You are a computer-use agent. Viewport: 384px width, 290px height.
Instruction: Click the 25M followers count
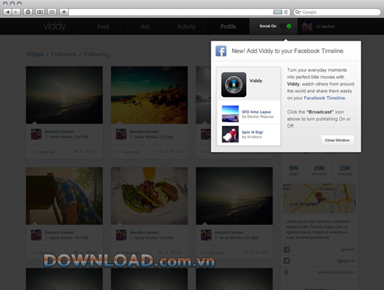pos(319,170)
